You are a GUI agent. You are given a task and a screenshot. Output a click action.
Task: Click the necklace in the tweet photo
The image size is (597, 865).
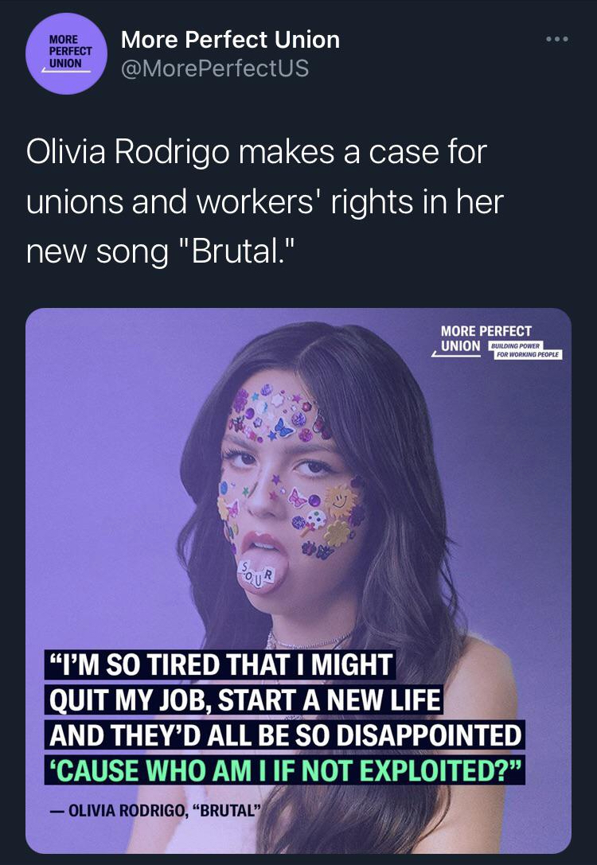tap(310, 639)
